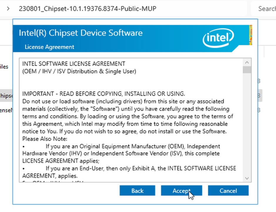Select the highlighted Chipset file in the list
This screenshot has height=212, width=276.
click(x=6, y=95)
